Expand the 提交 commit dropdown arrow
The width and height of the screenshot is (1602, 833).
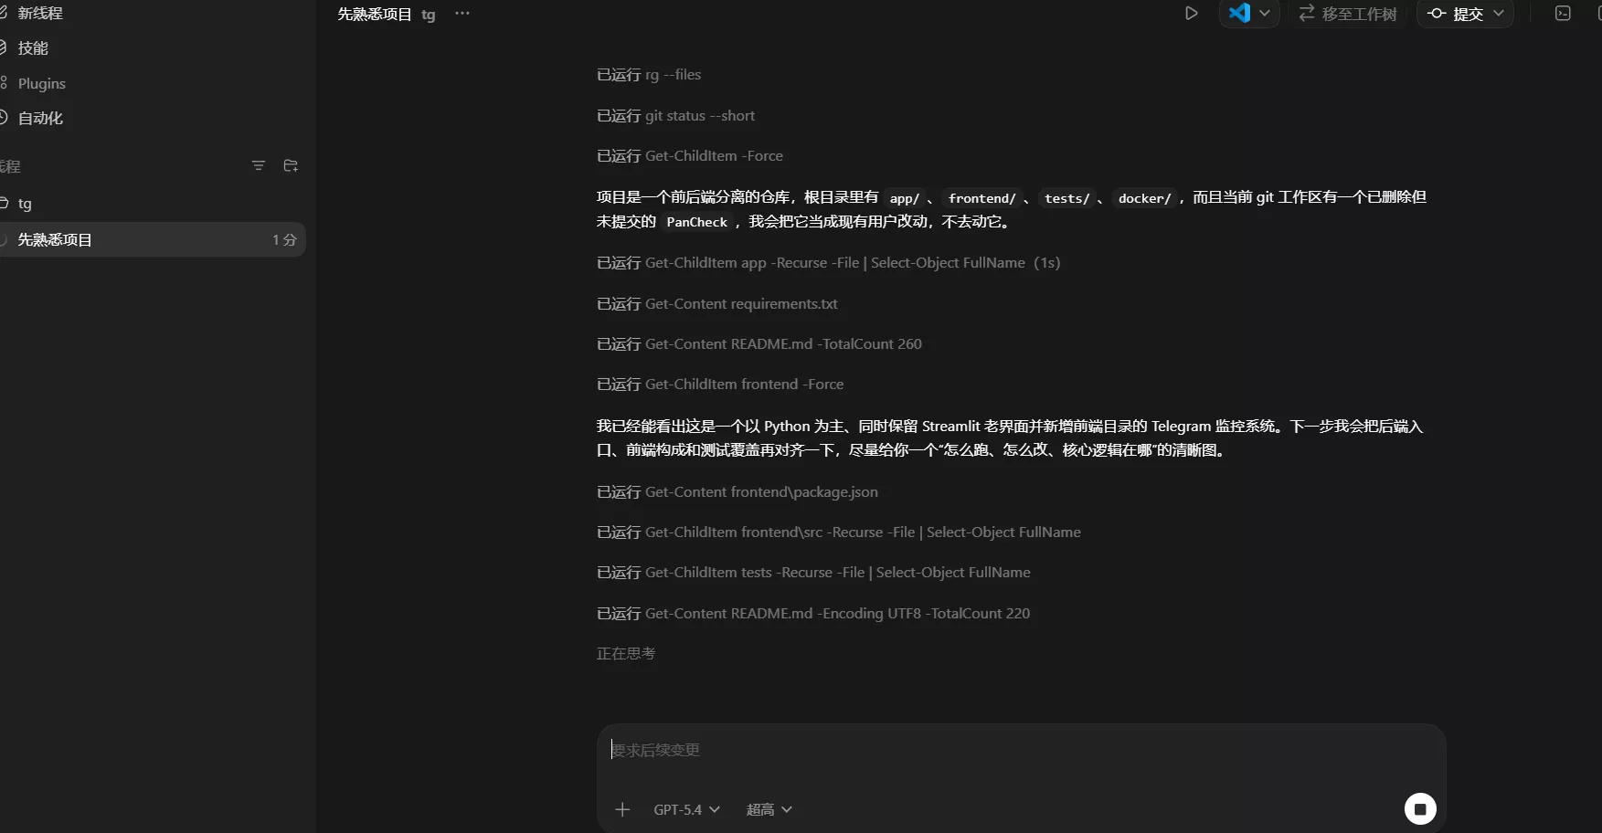pos(1499,14)
